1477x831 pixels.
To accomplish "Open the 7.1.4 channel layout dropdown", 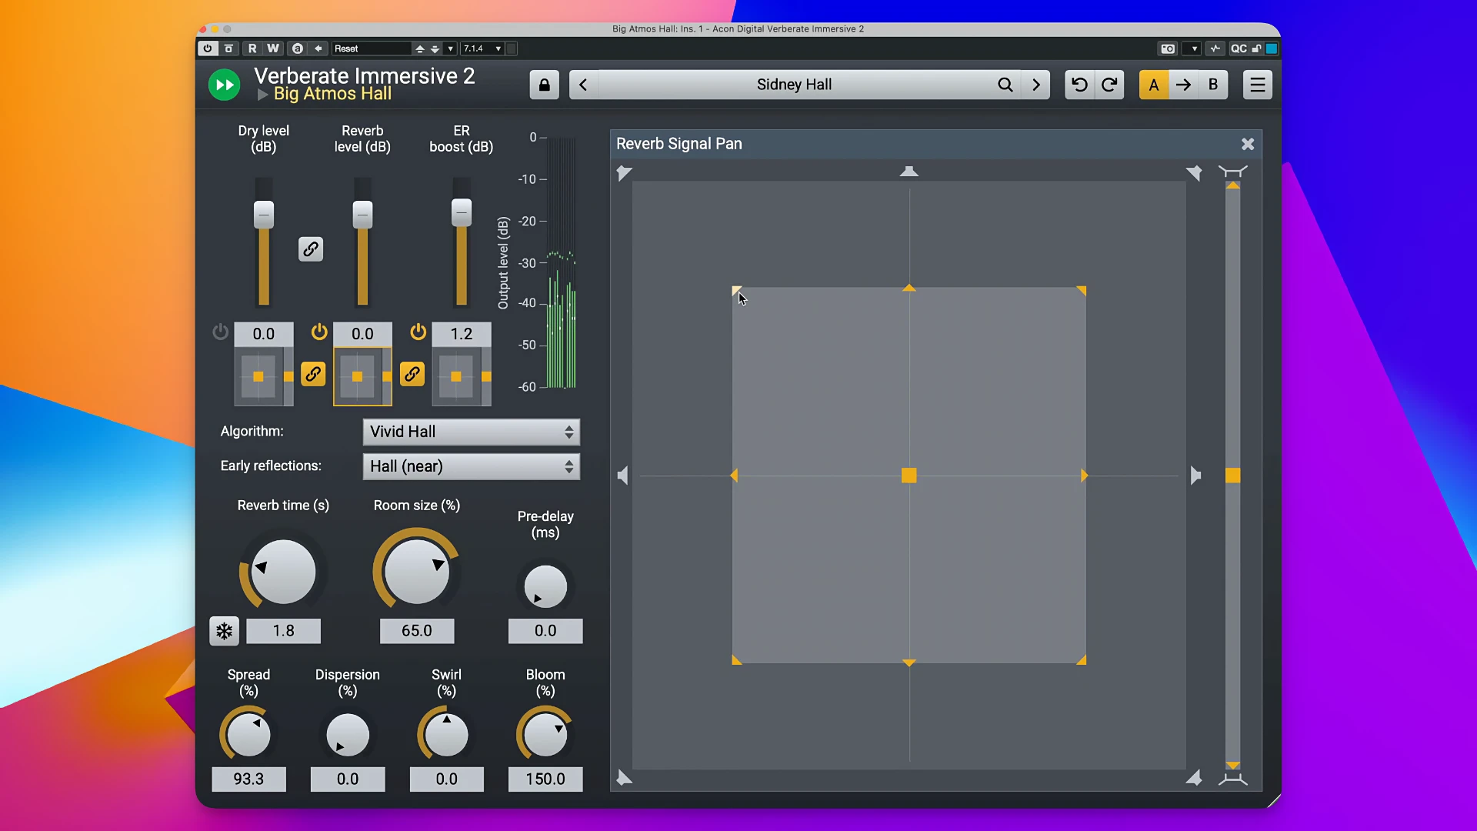I will point(482,48).
